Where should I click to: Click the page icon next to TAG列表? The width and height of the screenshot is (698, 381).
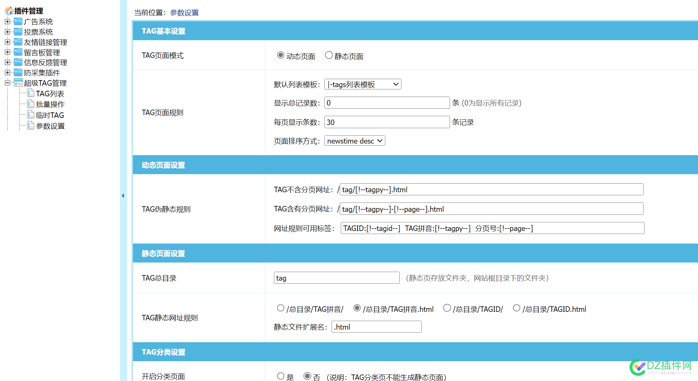coord(31,93)
